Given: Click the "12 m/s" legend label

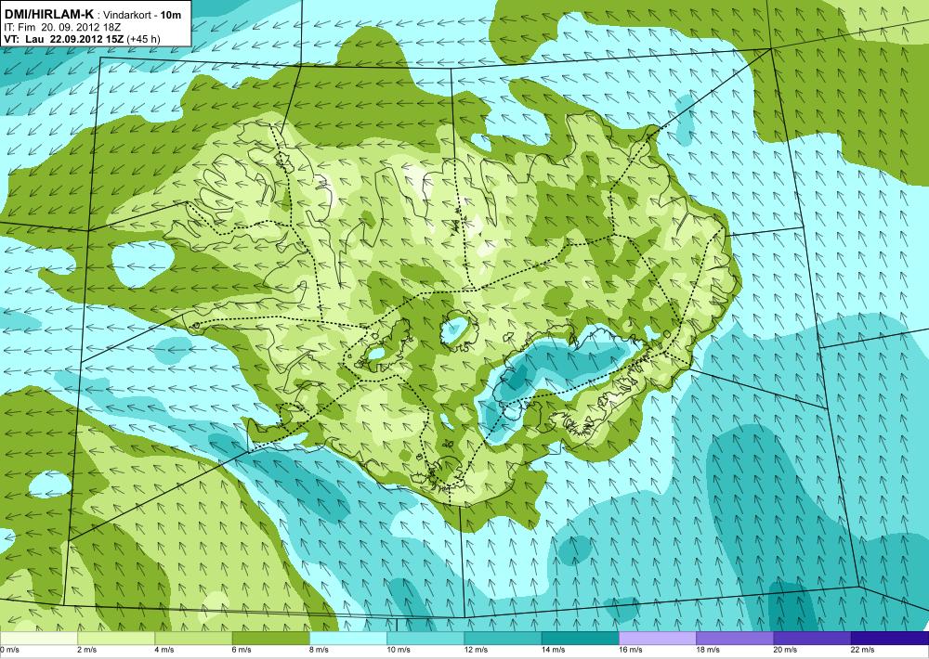Looking at the screenshot, I should (x=477, y=650).
